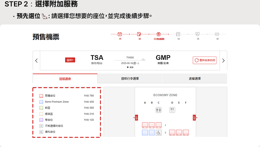The height and width of the screenshot is (147, 260).
Task: Select premium seat 2F in row 2
Action: pos(186,132)
